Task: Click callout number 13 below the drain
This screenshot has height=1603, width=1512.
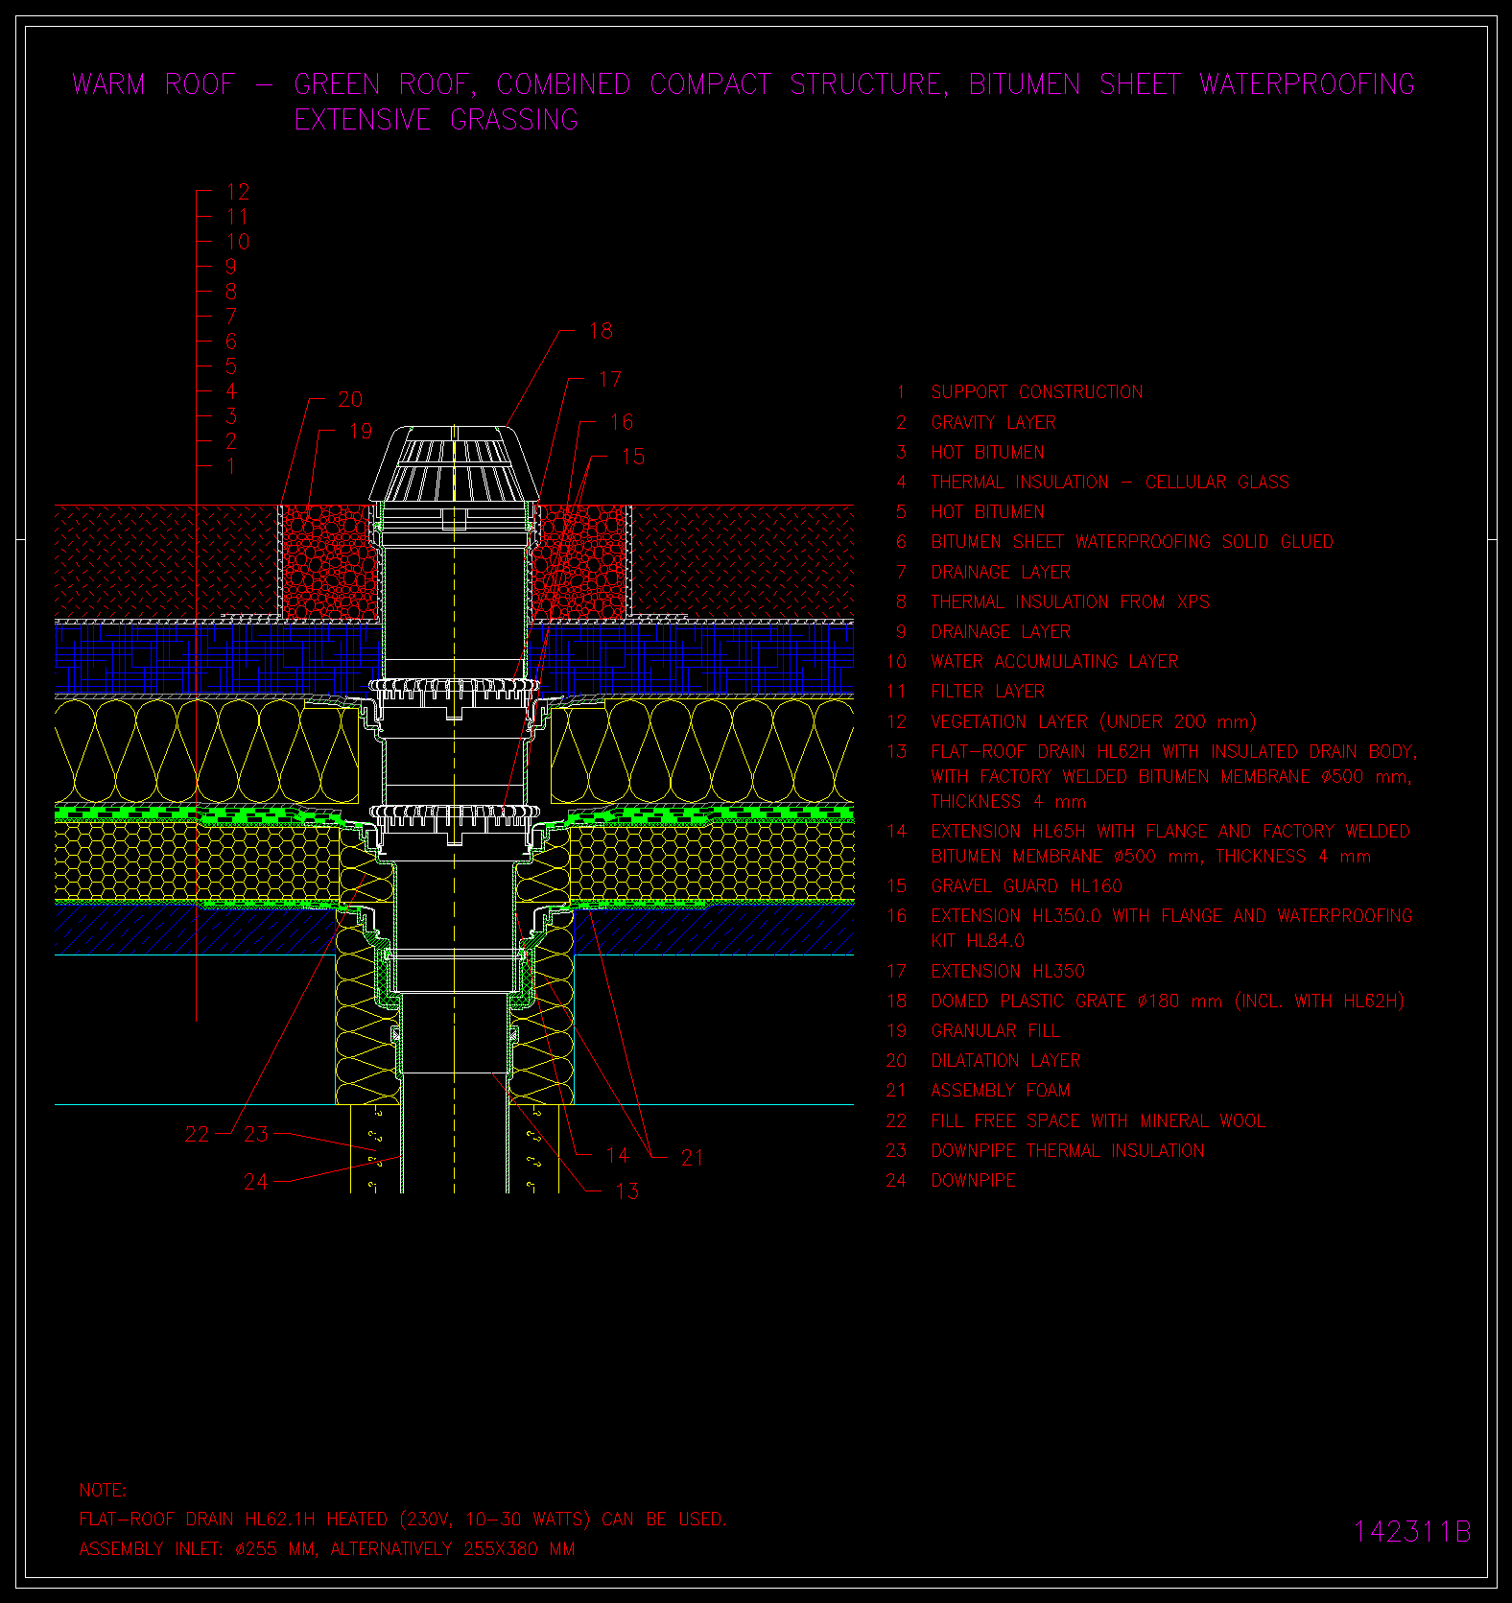Action: [x=626, y=1192]
